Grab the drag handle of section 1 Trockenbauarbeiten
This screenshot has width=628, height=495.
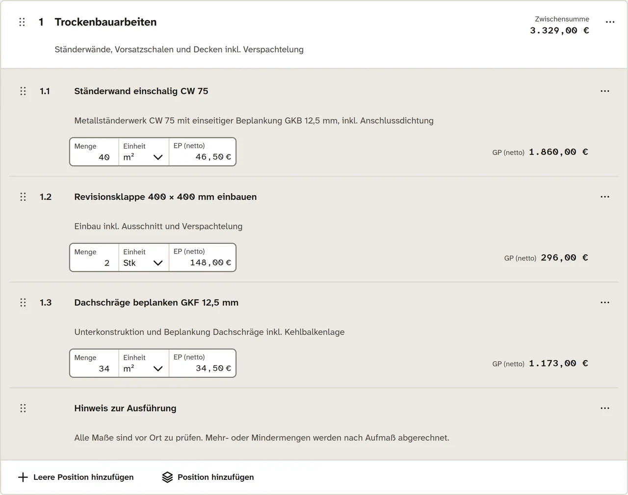point(22,22)
